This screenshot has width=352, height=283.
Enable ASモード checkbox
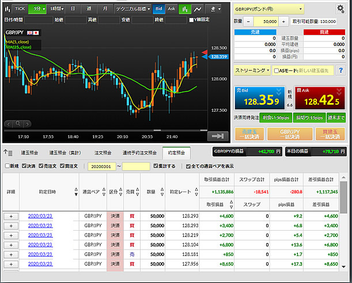point(277,71)
